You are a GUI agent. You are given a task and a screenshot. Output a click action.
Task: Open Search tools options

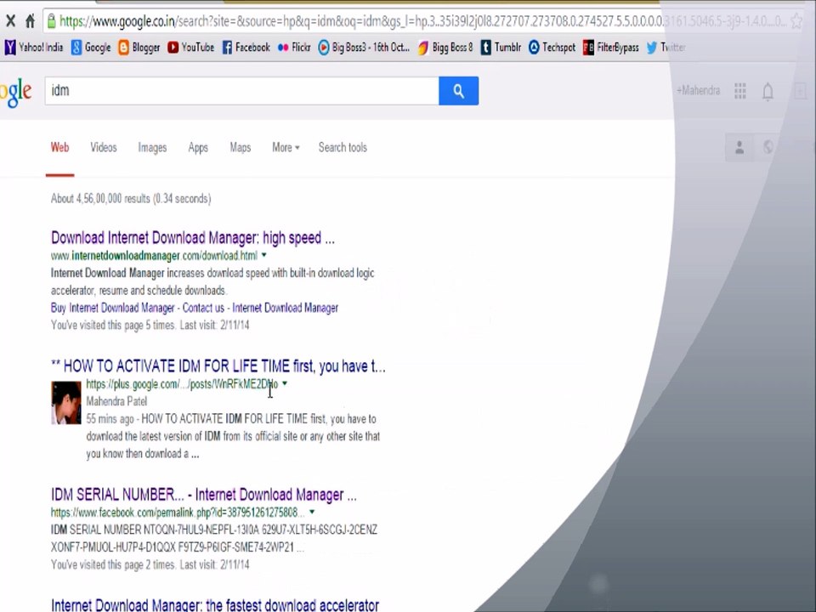343,148
